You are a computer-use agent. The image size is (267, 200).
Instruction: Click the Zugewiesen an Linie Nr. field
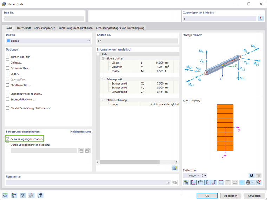(220, 19)
